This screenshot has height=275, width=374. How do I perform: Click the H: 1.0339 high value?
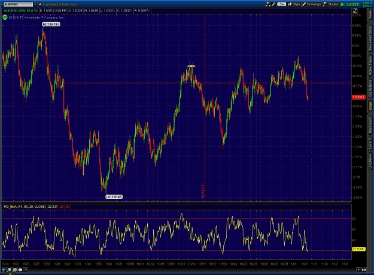[x=92, y=11]
